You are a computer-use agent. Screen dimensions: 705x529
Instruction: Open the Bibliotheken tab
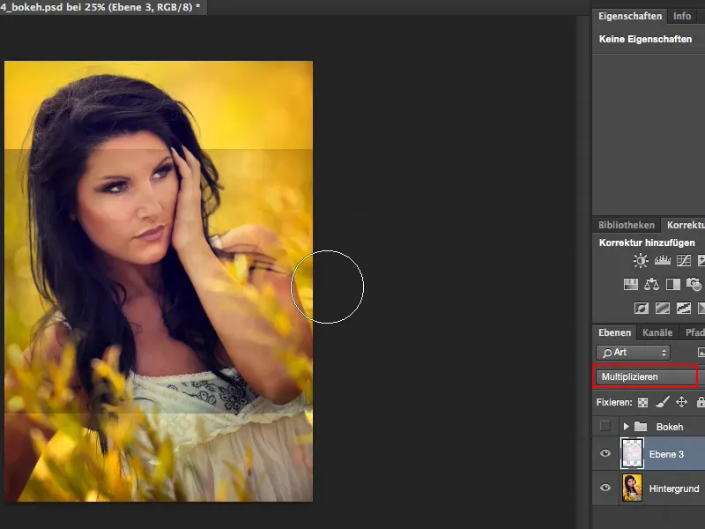coord(627,225)
